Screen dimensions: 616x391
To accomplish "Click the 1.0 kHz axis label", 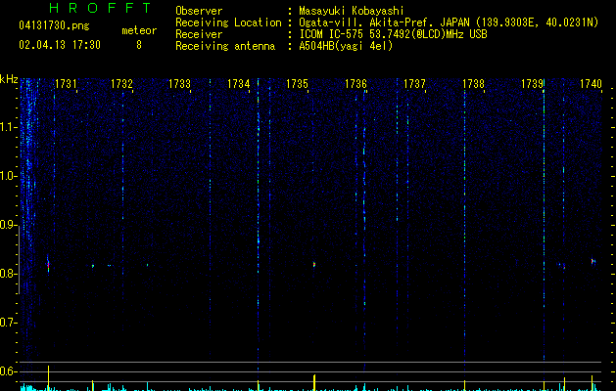I will 7,176.
